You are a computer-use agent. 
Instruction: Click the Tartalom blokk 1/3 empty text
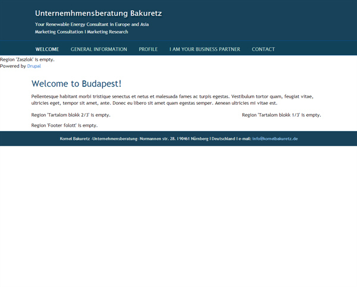tap(281, 115)
